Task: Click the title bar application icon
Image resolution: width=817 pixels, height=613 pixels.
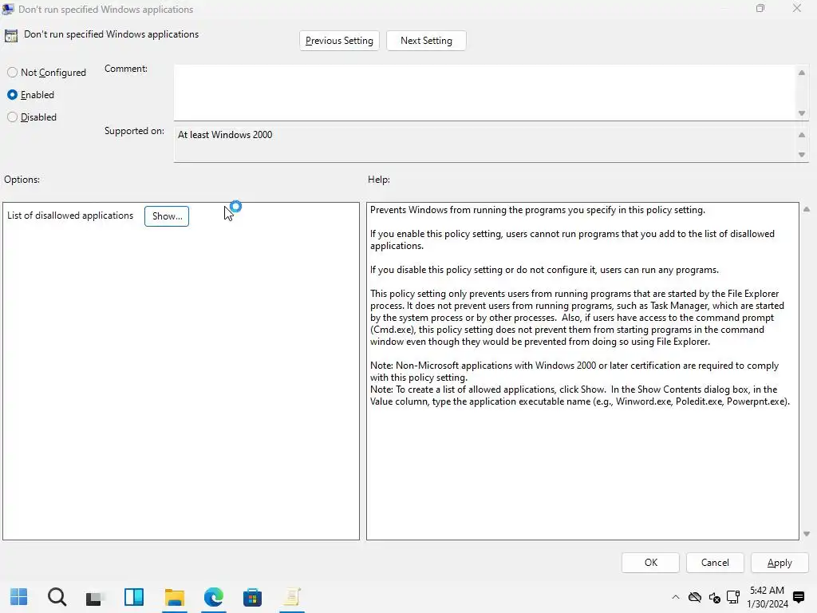Action: [x=8, y=9]
